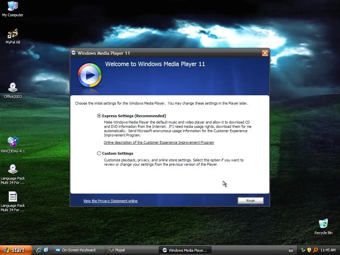Switch to On-Screen Keyboard taskbar button
The height and width of the screenshot is (255, 340).
pyautogui.click(x=78, y=250)
